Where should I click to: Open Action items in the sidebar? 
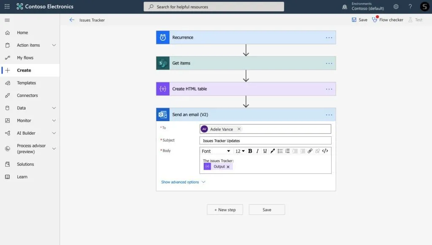click(28, 45)
